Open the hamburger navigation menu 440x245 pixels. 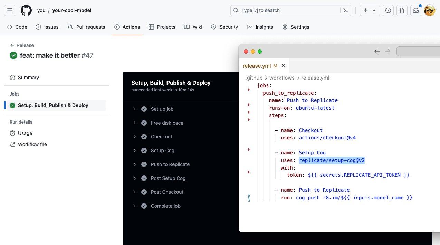[x=10, y=10]
